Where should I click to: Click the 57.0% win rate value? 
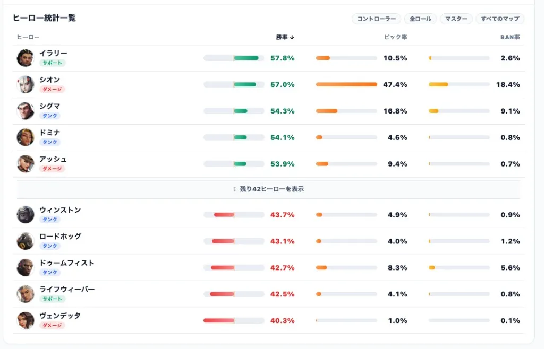pyautogui.click(x=283, y=84)
